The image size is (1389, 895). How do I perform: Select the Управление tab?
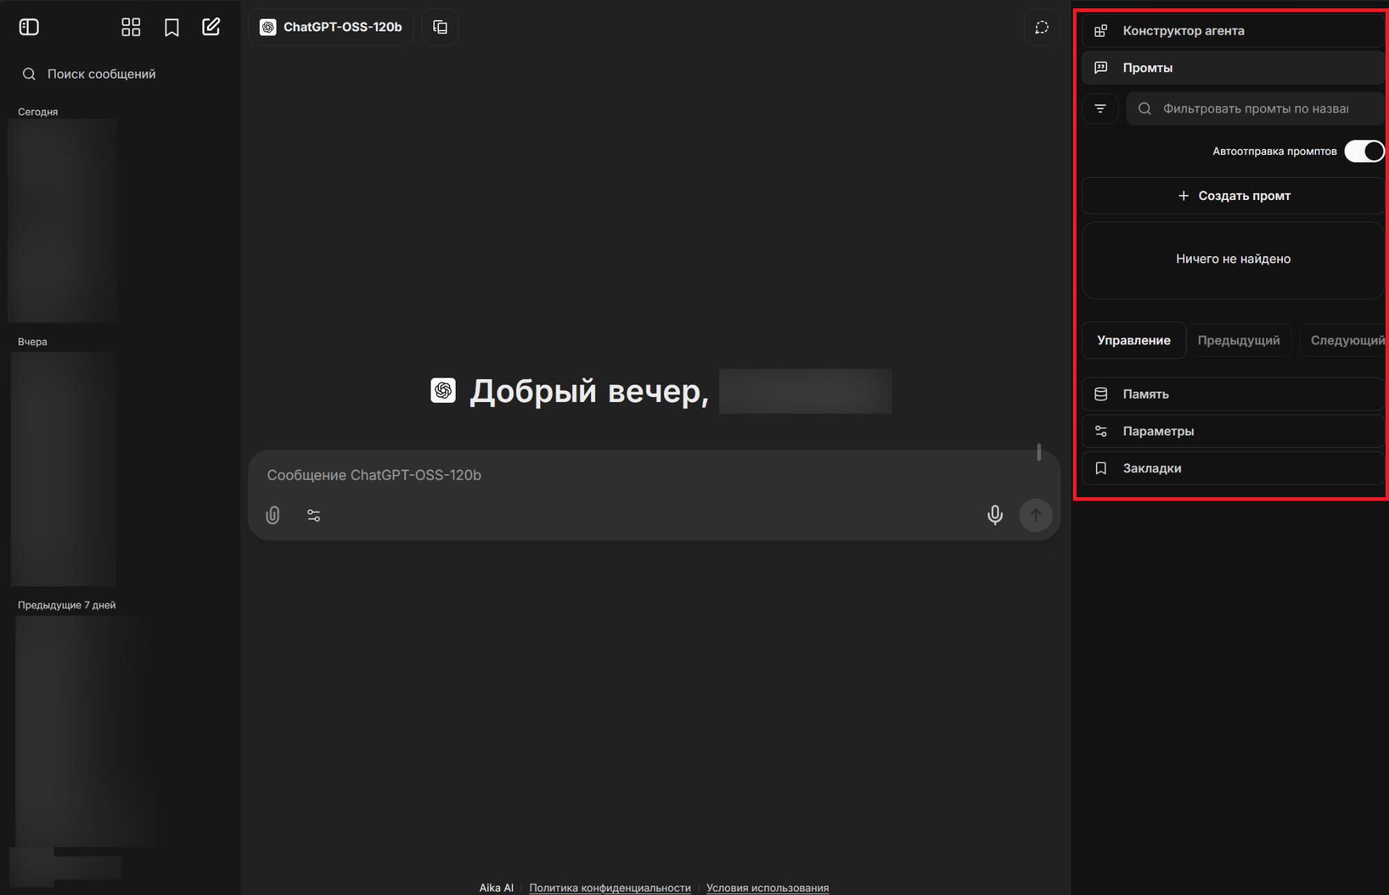(1133, 340)
